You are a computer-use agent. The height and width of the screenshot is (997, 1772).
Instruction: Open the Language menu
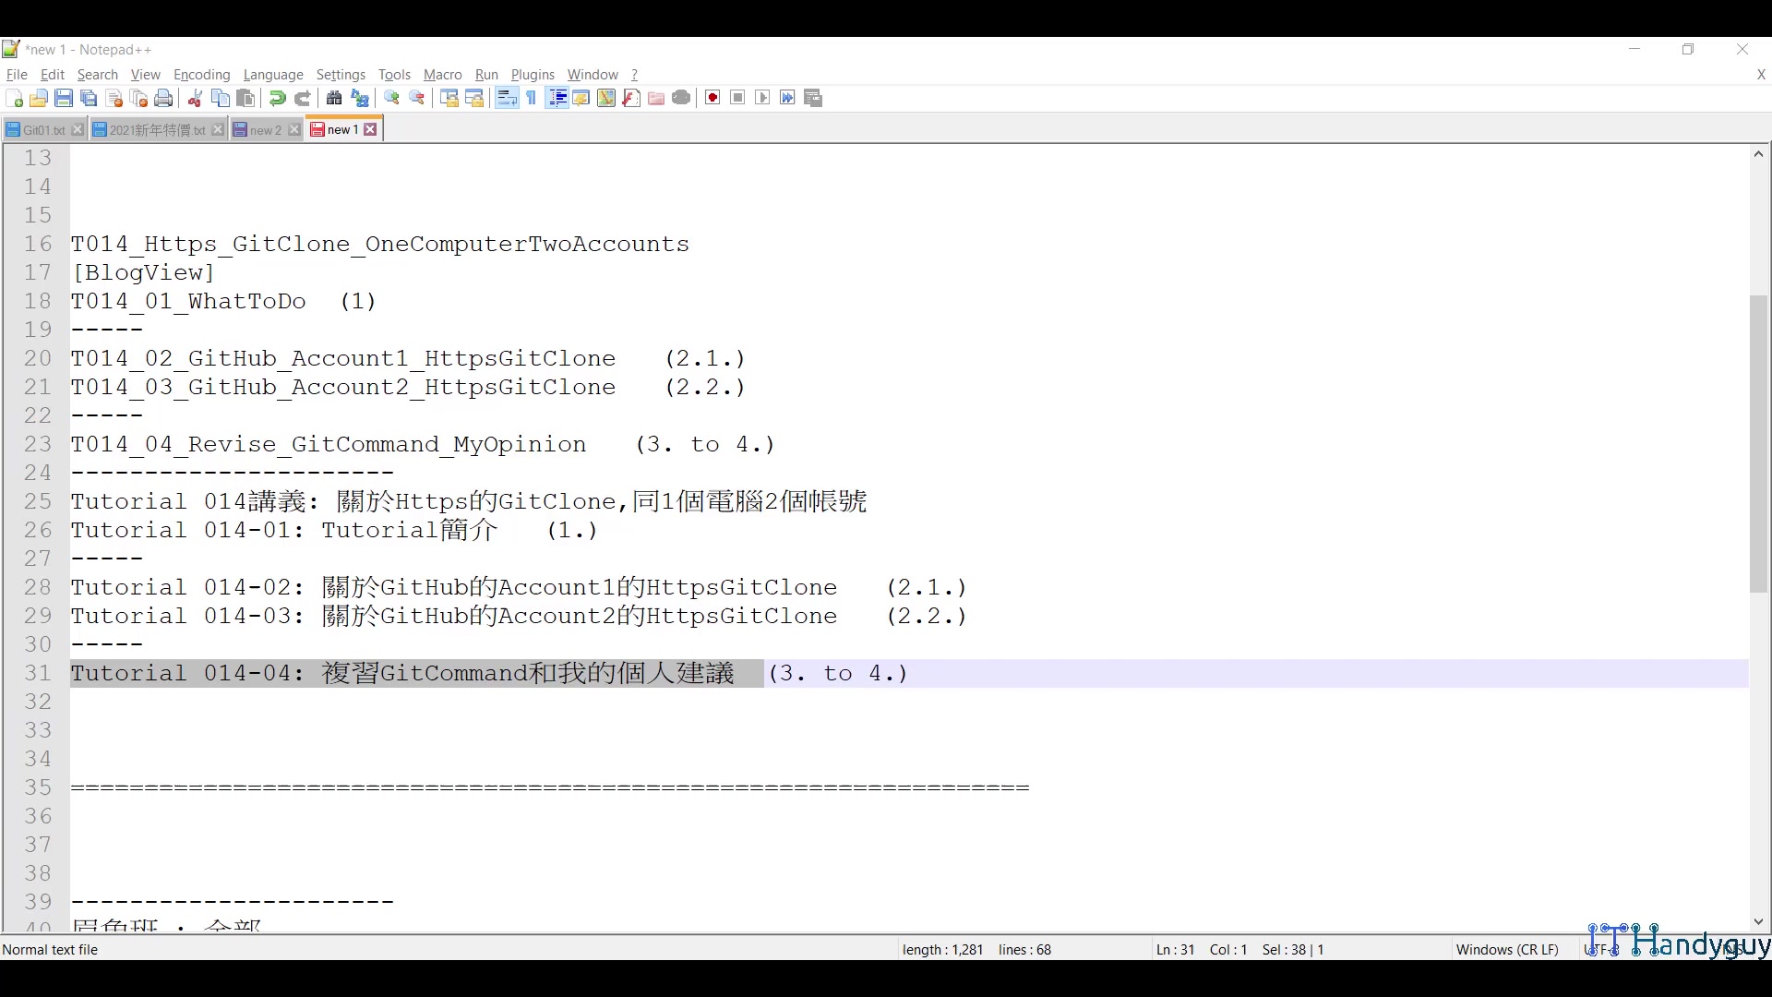pos(273,75)
